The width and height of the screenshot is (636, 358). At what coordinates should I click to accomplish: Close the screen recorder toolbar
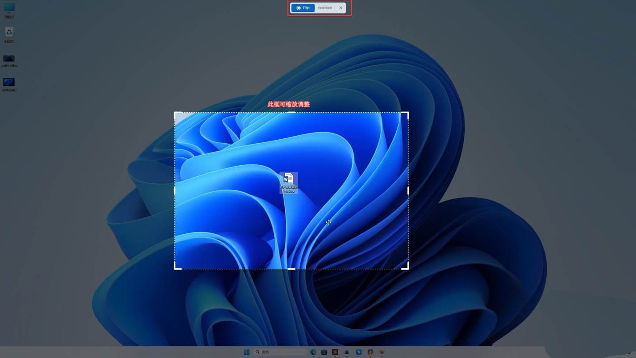341,8
